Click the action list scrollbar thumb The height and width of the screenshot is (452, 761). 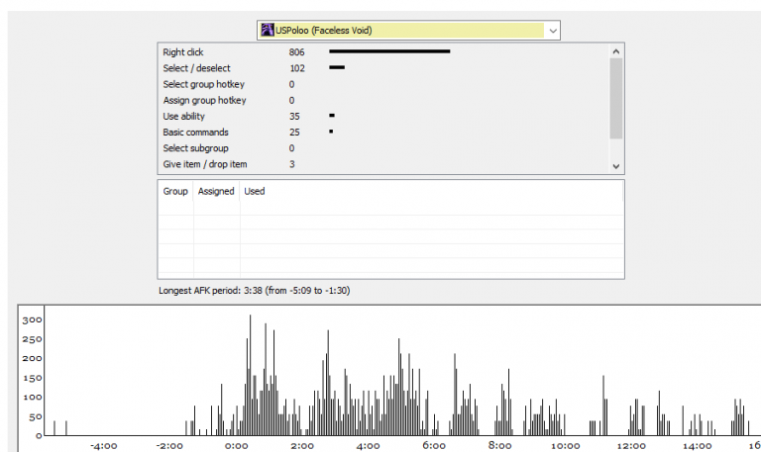point(616,98)
